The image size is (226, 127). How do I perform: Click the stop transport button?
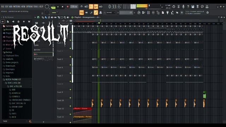pos(63,7)
